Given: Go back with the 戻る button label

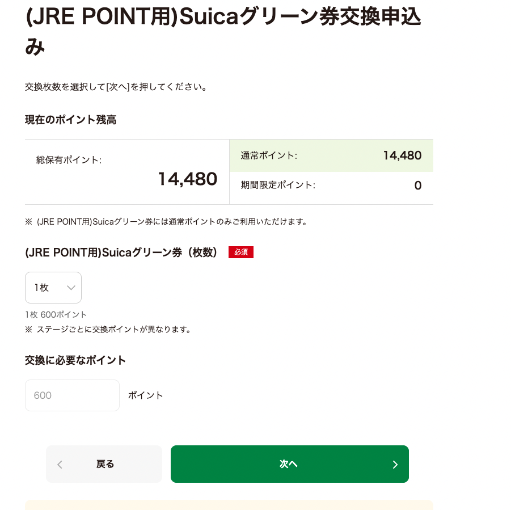Looking at the screenshot, I should coord(105,464).
